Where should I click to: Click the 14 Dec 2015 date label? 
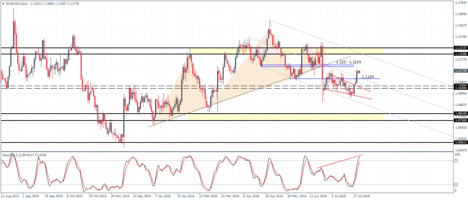[142, 196]
